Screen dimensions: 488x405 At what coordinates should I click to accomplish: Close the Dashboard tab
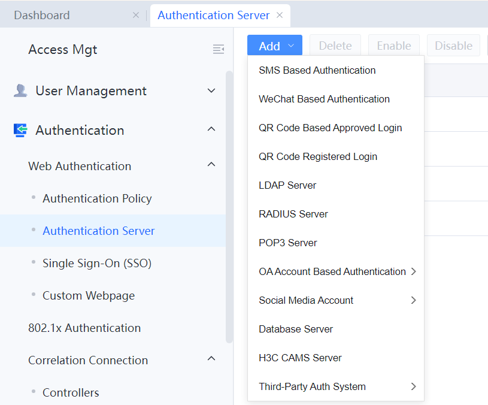(136, 16)
